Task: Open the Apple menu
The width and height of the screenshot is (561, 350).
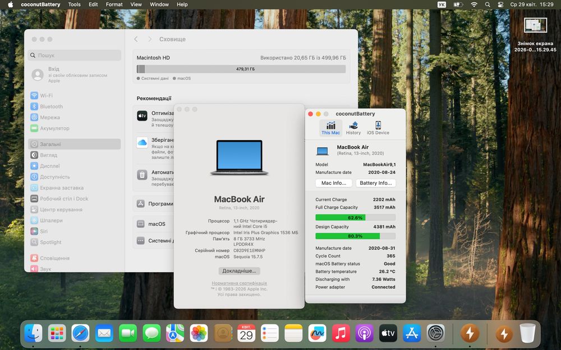Action: (x=10, y=4)
